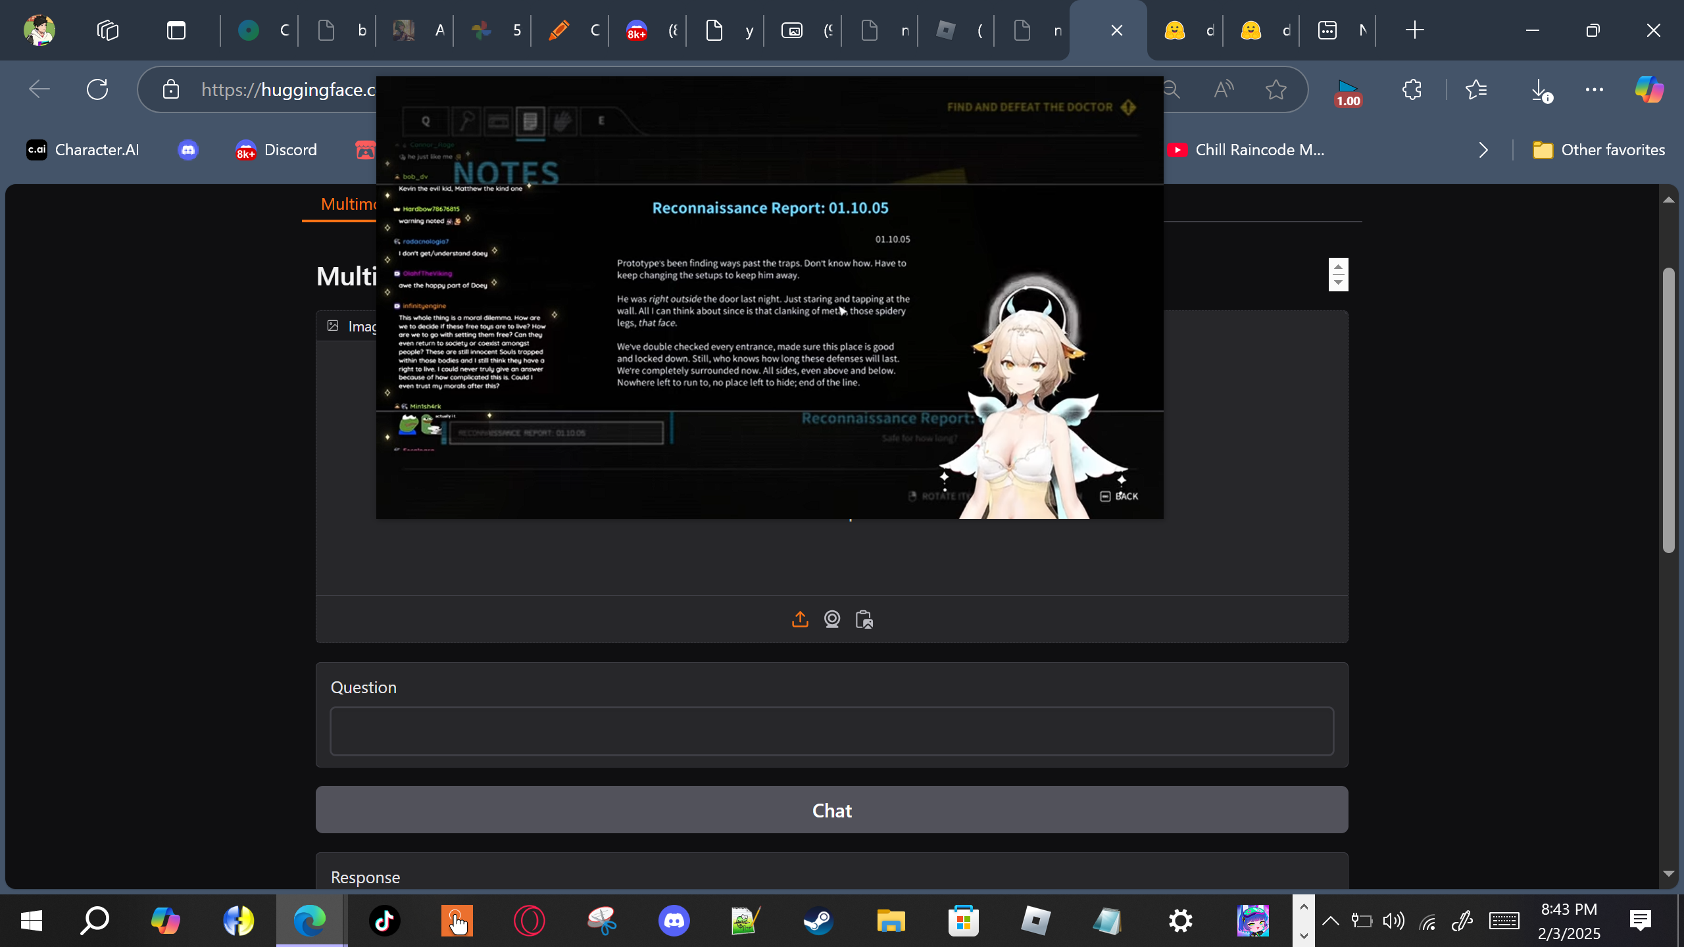The image size is (1684, 947).
Task: Open the Downloads icon
Action: coord(1541,91)
